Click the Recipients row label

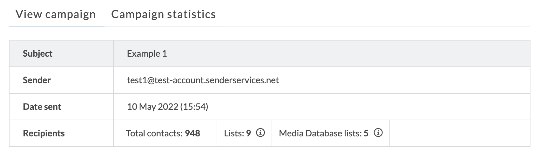click(x=44, y=133)
